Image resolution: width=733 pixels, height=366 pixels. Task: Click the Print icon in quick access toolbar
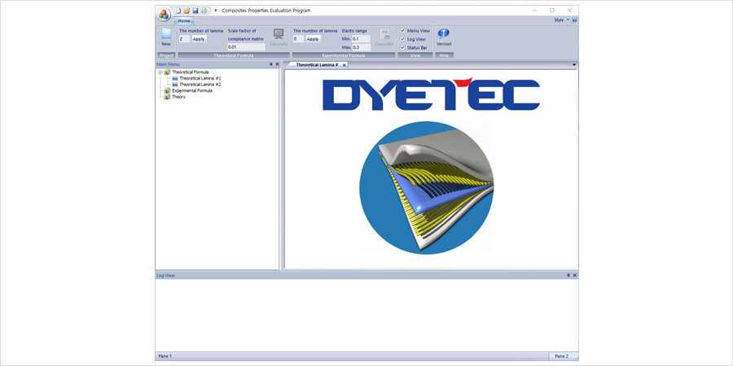click(204, 11)
